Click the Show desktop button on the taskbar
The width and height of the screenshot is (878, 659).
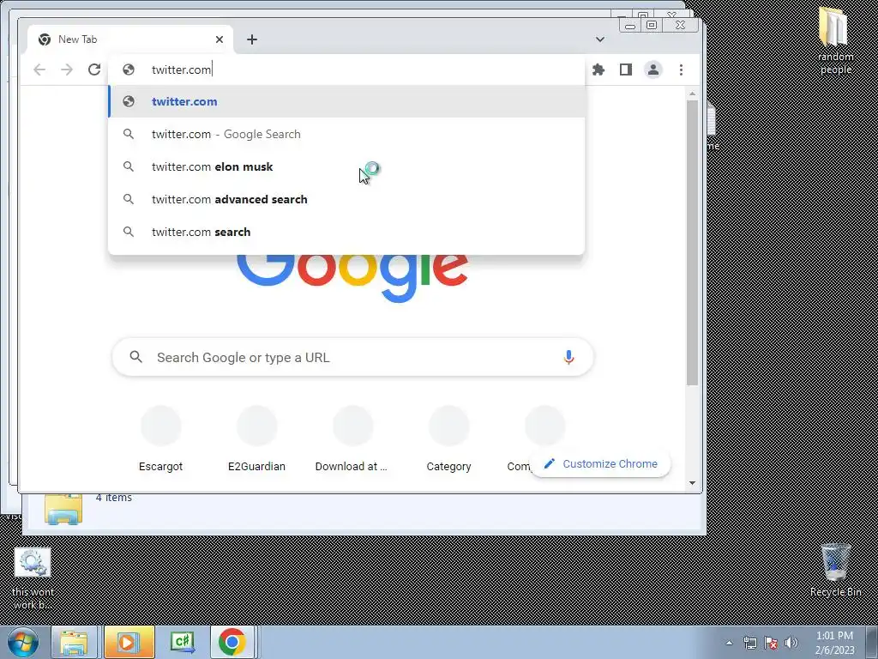(872, 642)
